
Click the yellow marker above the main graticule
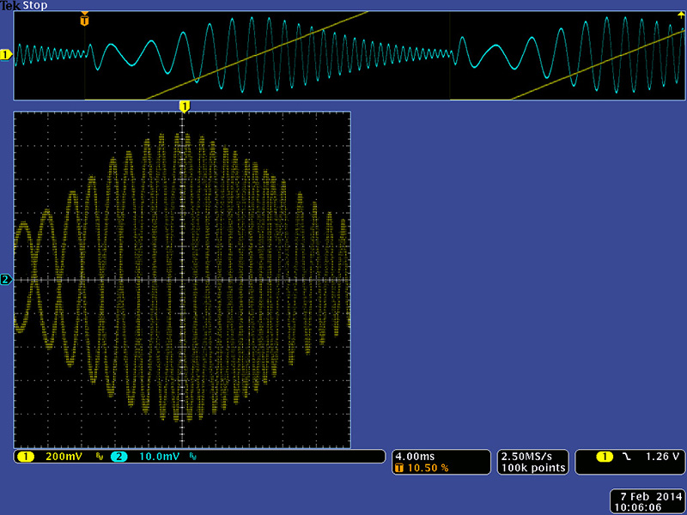[183, 106]
